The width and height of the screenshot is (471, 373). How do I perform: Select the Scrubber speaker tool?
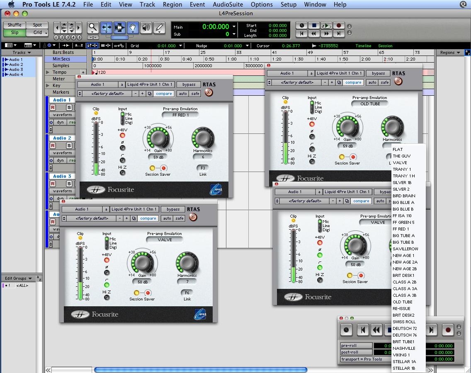[x=146, y=28]
